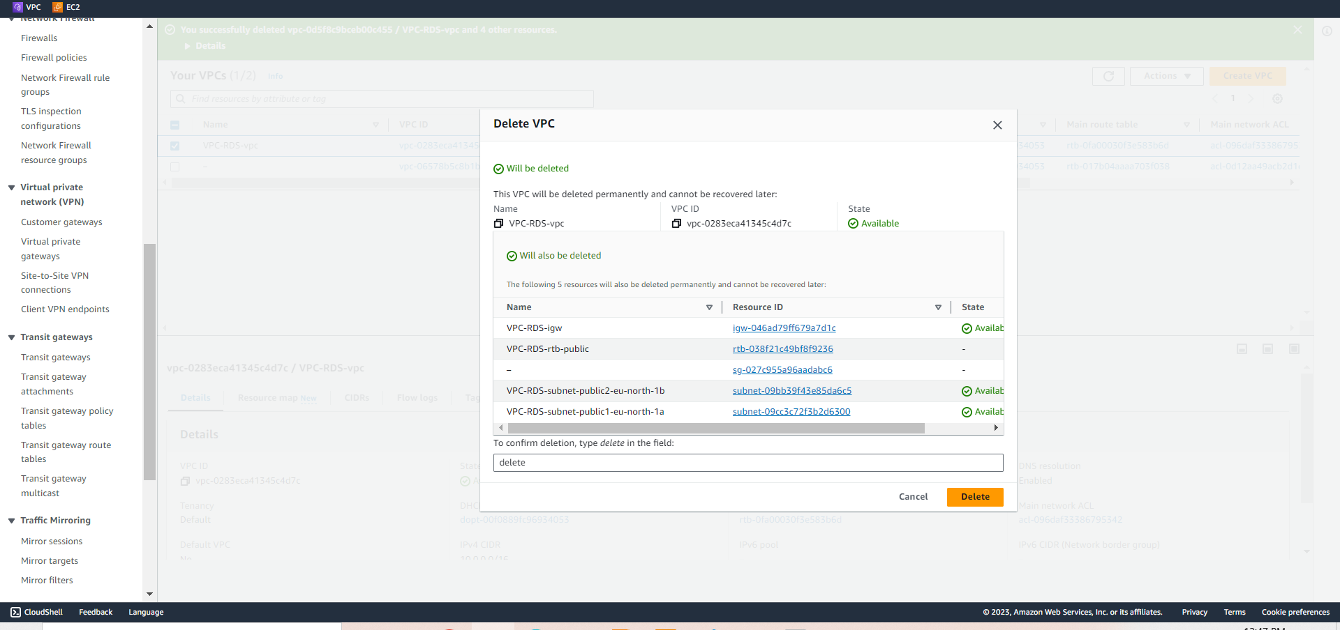Image resolution: width=1340 pixels, height=630 pixels.
Task: Open Cookie preferences in footer
Action: tap(1295, 612)
